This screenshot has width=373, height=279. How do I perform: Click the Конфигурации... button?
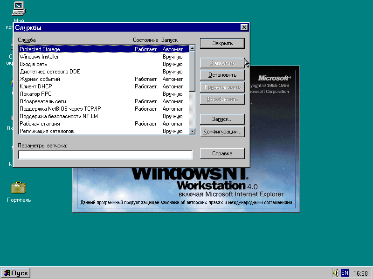222,132
